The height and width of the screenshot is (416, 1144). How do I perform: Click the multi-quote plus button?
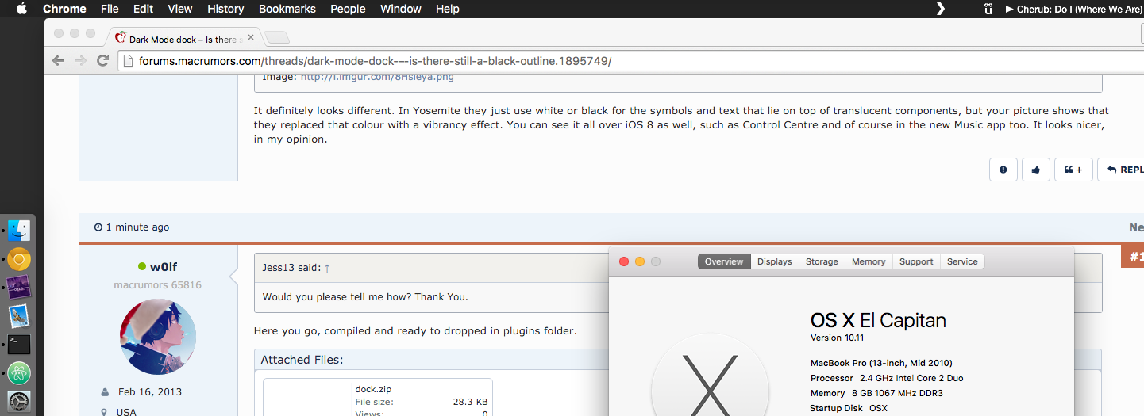[1073, 170]
